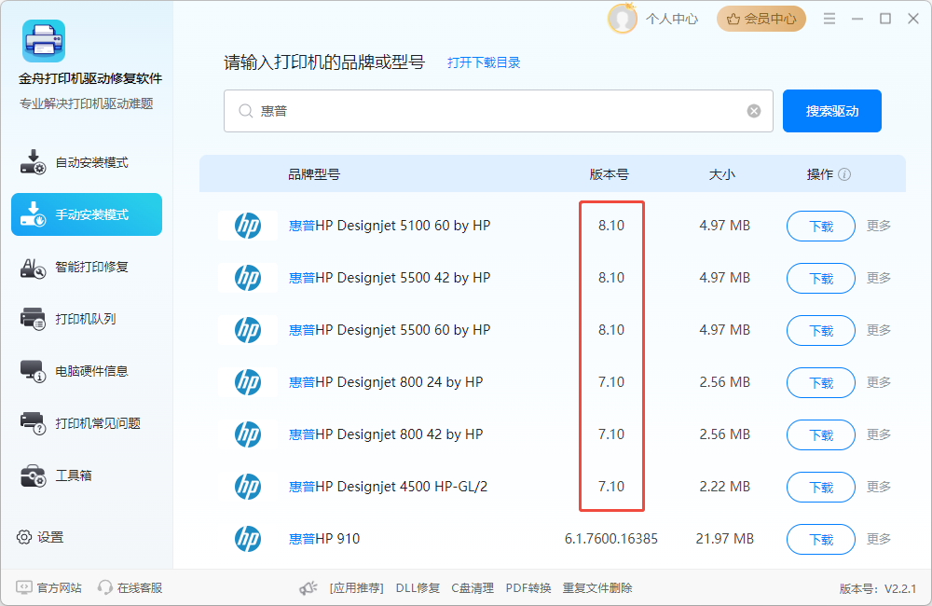Open DLL修复 recommended app
This screenshot has width=932, height=606.
(x=418, y=588)
